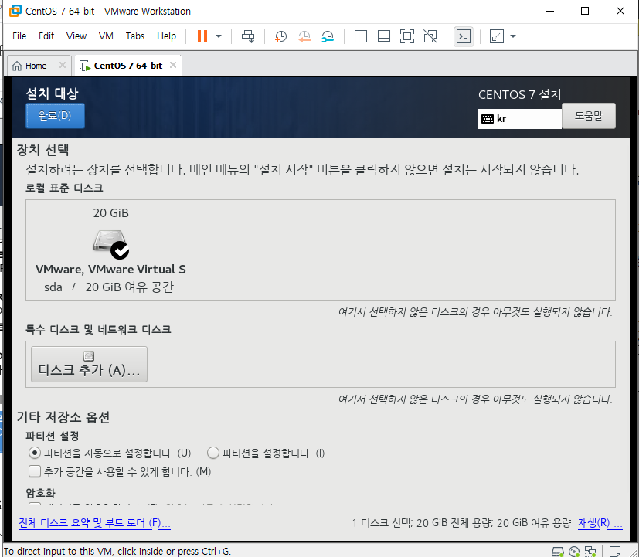Open stretch display options dropdown arrow
This screenshot has height=557, width=639.
point(513,36)
